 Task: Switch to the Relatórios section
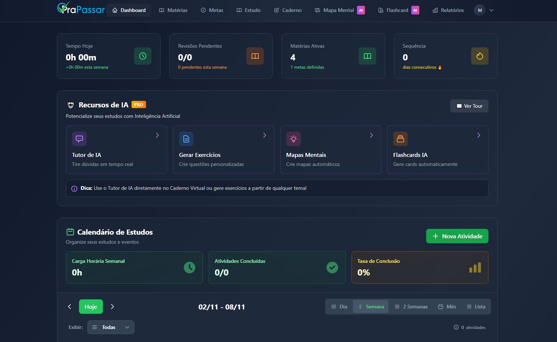click(x=448, y=10)
